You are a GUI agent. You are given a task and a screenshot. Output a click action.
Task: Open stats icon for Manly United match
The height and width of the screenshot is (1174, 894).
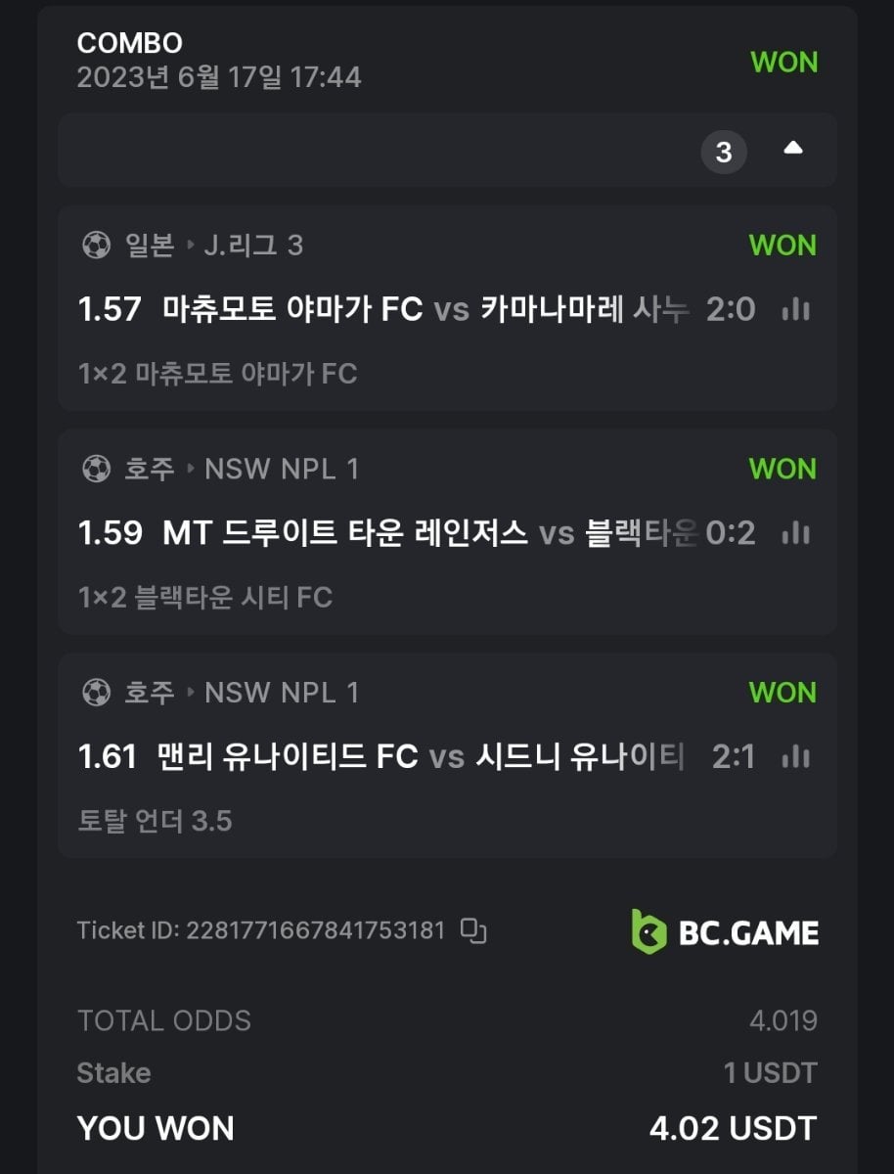(796, 756)
